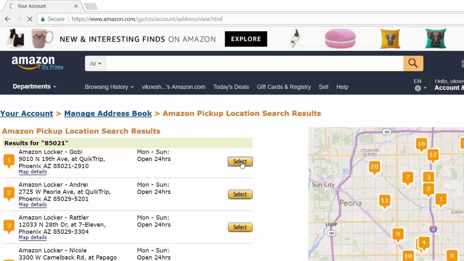
Task: Click map pin number 4
Action: pos(423,243)
